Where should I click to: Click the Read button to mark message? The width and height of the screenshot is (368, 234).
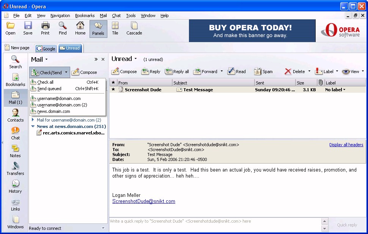click(236, 72)
